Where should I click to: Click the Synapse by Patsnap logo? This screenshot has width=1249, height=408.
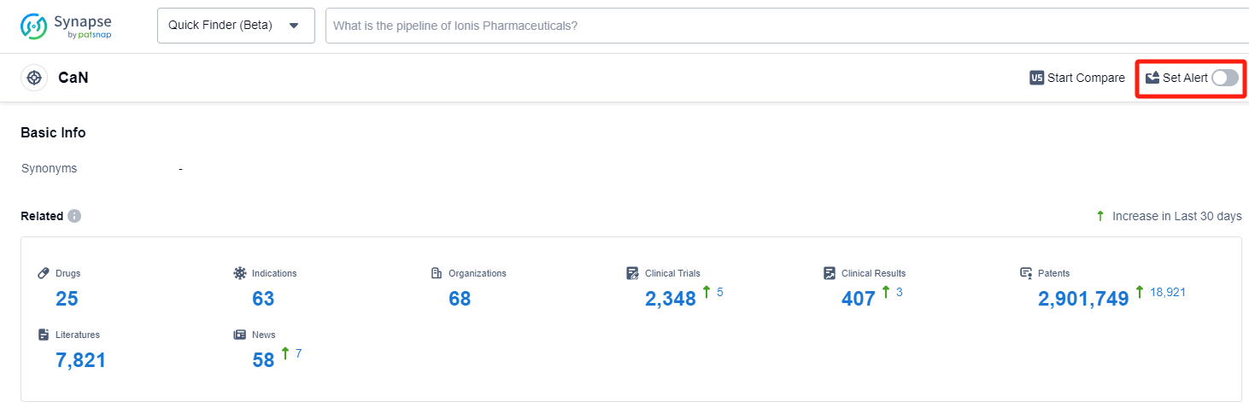coord(67,26)
